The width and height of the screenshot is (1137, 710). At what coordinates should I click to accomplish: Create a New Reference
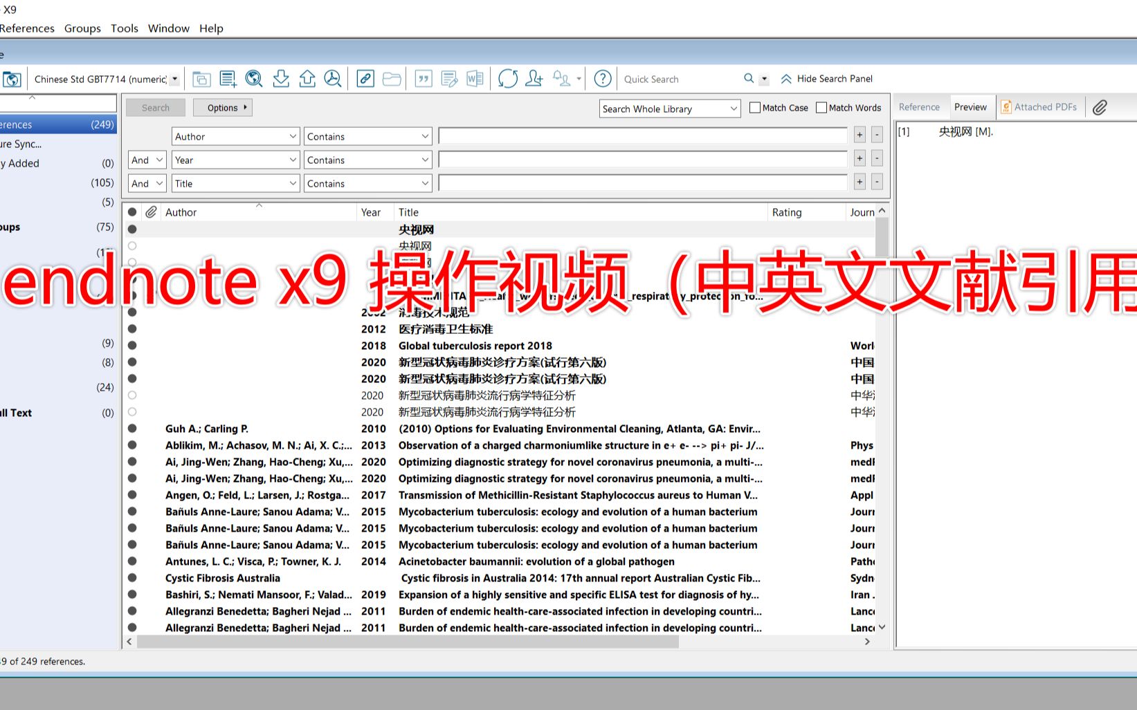pos(228,78)
